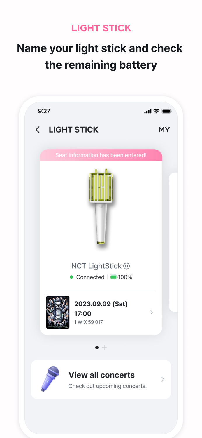Tap the Seat information has been entered banner

(101, 155)
